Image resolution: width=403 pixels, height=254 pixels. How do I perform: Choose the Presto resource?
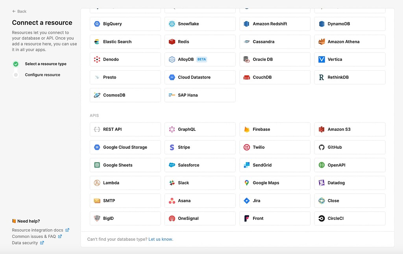click(x=125, y=77)
